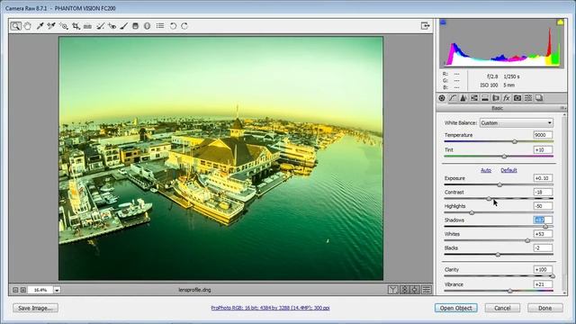Viewport: 576px width, 324px height.
Task: Open the White Balance dropdown
Action: click(x=516, y=123)
